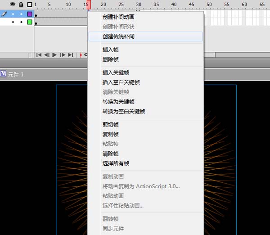Toggle lock dot of the bottom layer
The width and height of the screenshot is (270, 235).
tap(21, 22)
